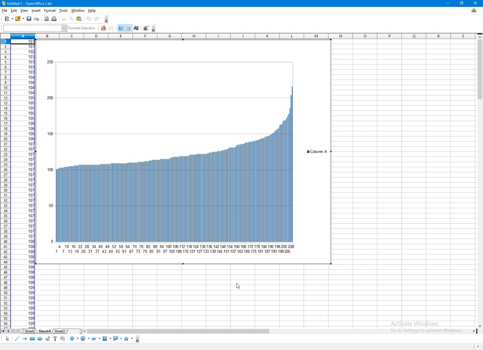Select the Column A legend entry
483x350 pixels.
click(317, 152)
